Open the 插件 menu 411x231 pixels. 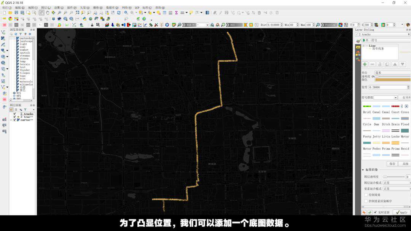click(72, 8)
